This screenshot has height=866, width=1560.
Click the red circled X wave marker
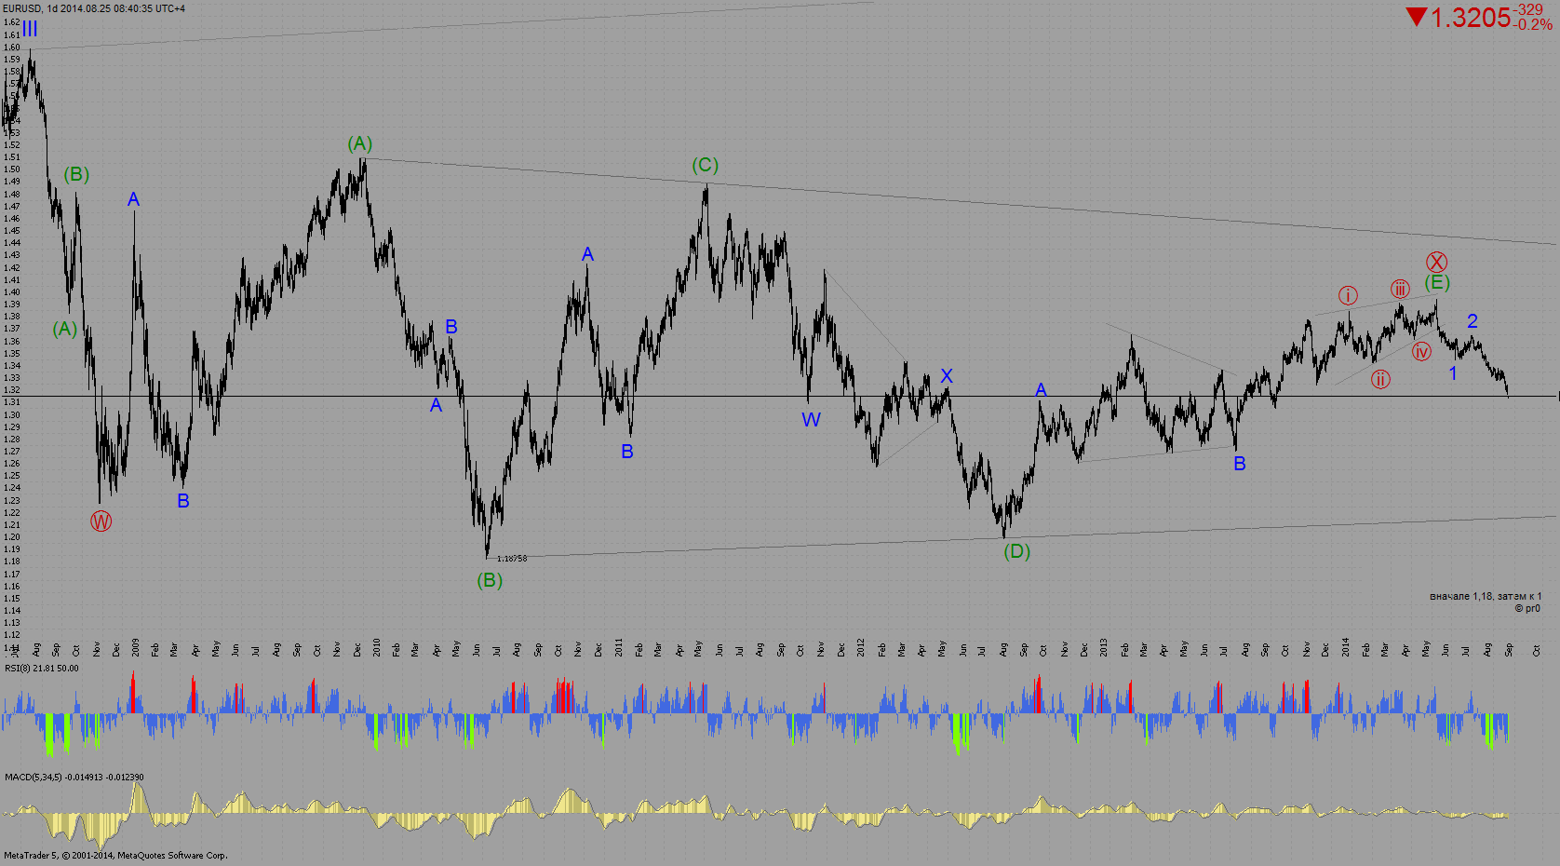pyautogui.click(x=1436, y=263)
